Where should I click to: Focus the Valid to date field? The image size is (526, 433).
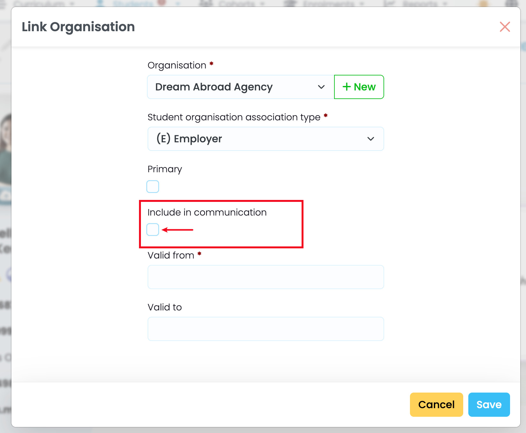coord(265,329)
